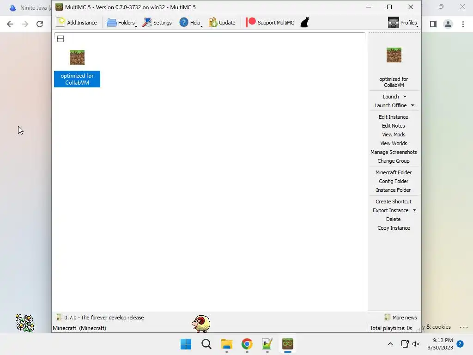
Task: Click the MultiMC taskbar icon
Action: coord(288,344)
